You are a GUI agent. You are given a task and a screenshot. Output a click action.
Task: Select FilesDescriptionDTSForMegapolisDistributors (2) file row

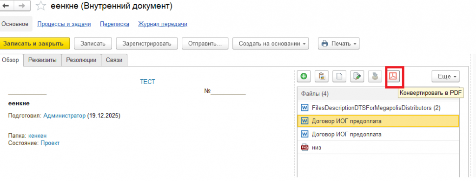[x=378, y=108]
